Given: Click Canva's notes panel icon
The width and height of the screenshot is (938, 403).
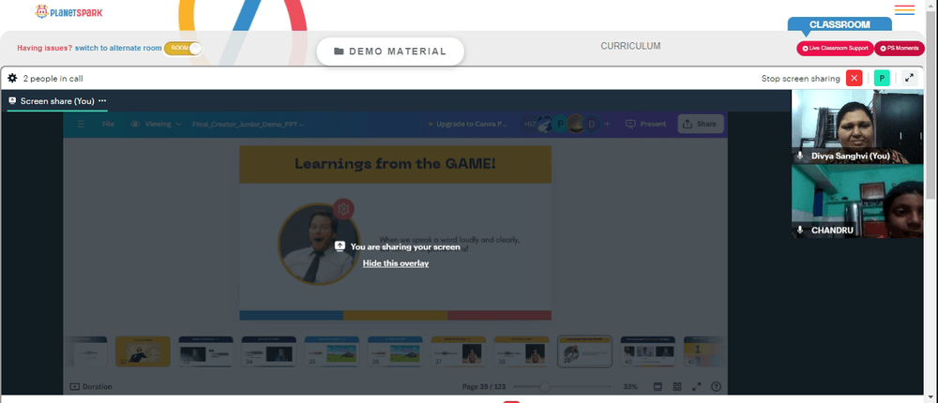Looking at the screenshot, I should (658, 387).
